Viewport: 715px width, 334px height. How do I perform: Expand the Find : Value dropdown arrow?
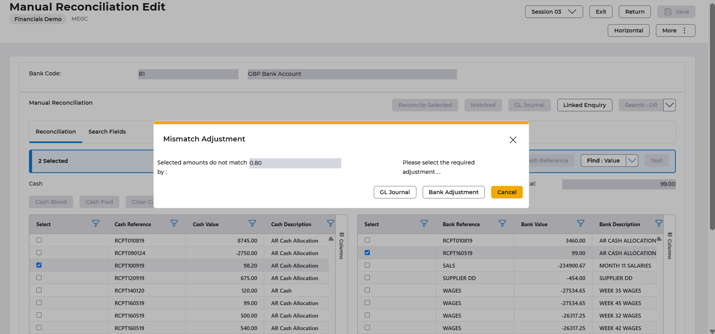[x=632, y=161]
